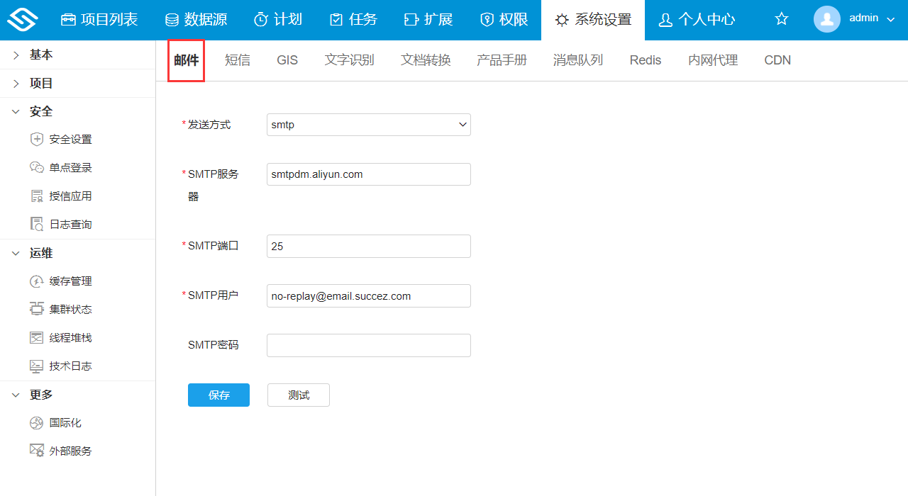
Task: Focus the SMTP密码 input field
Action: click(x=368, y=346)
